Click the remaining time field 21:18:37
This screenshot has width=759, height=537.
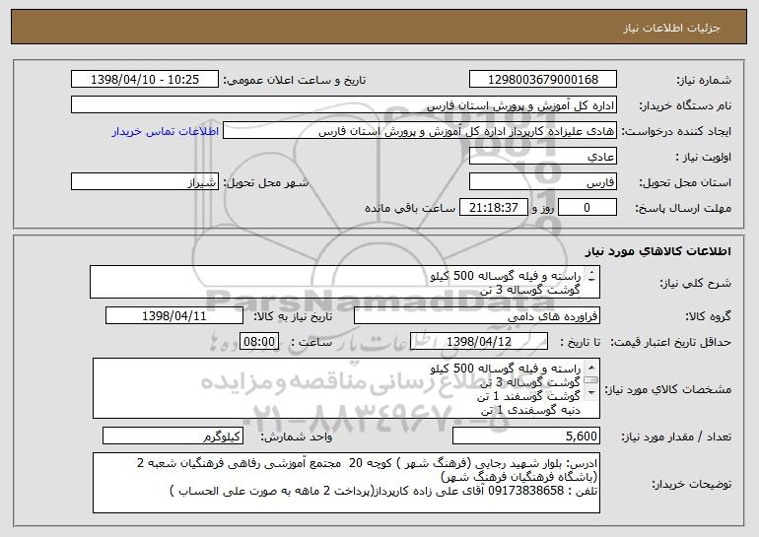coord(493,208)
